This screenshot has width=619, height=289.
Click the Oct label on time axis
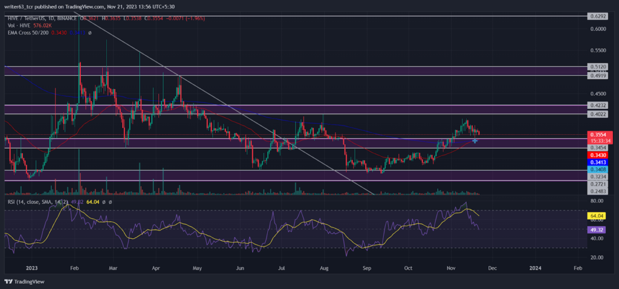point(408,268)
